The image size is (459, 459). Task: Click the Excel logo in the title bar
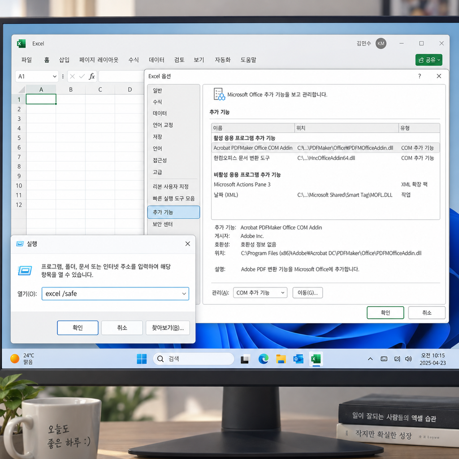point(21,43)
